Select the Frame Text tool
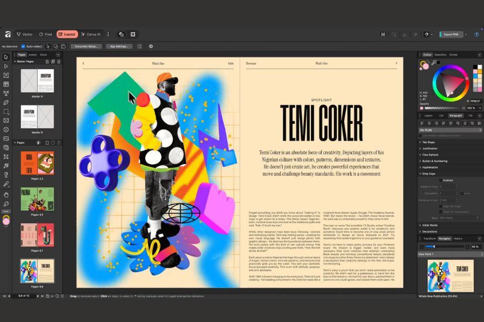Viewport: 484px width, 322px height. coord(6,75)
